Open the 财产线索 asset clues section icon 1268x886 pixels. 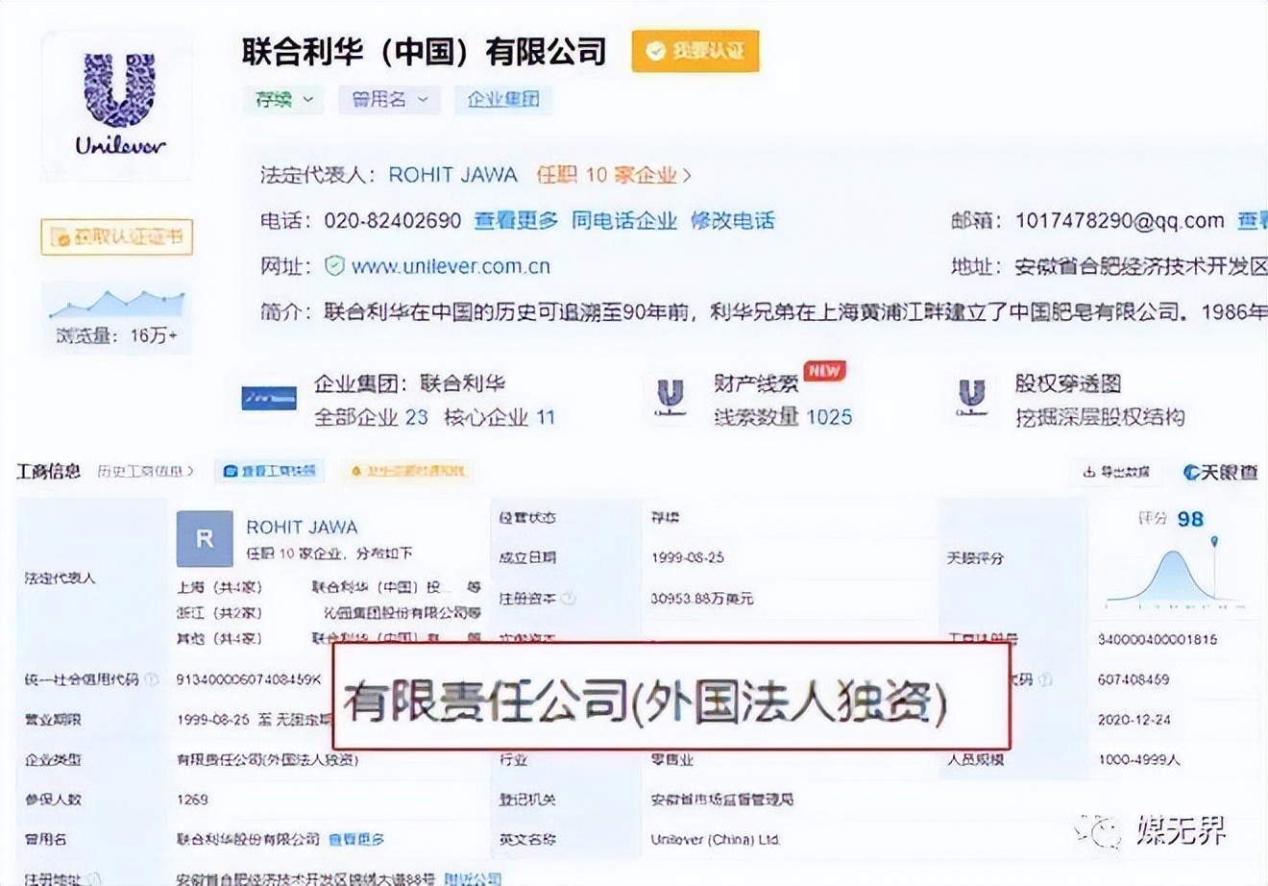(670, 396)
